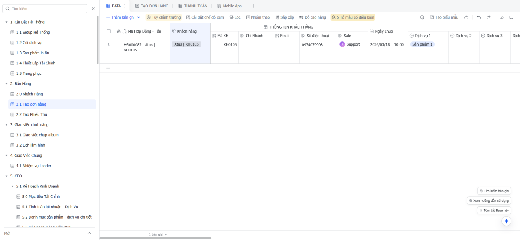Open the comments icon in toolbar
This screenshot has height=240, width=520.
(511, 17)
